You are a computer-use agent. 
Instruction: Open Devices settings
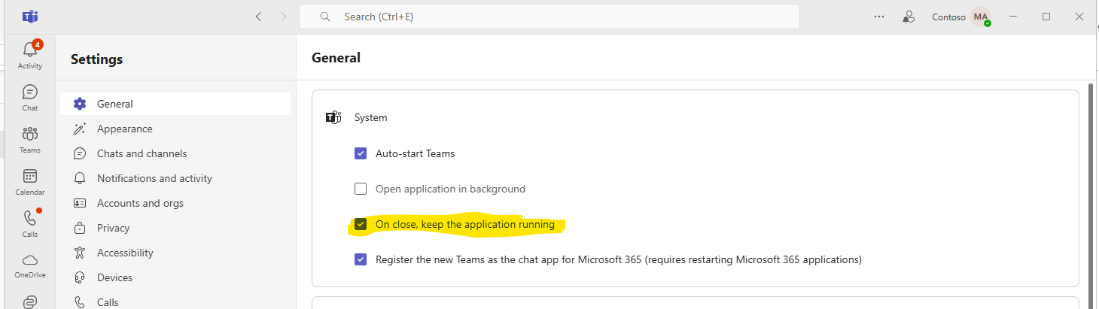click(175, 277)
